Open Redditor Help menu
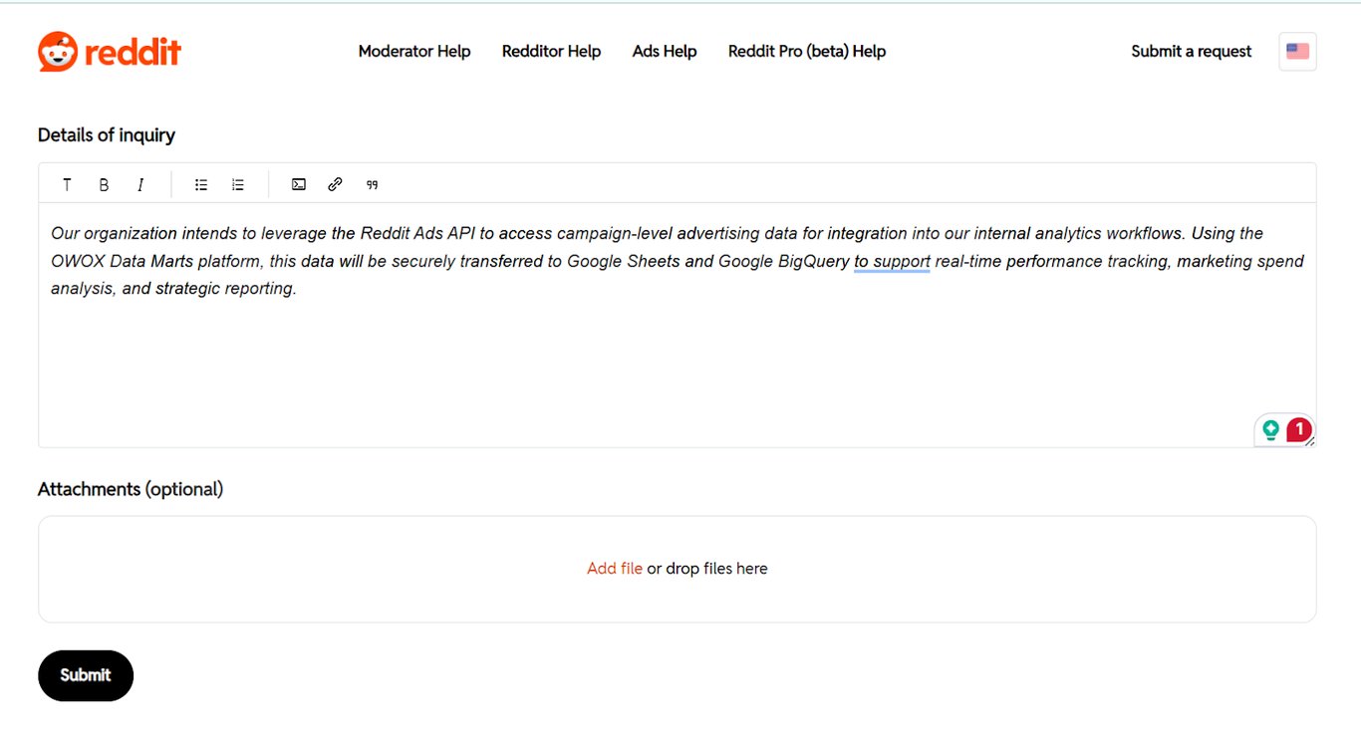Screen dimensions: 1361x732 [x=551, y=51]
